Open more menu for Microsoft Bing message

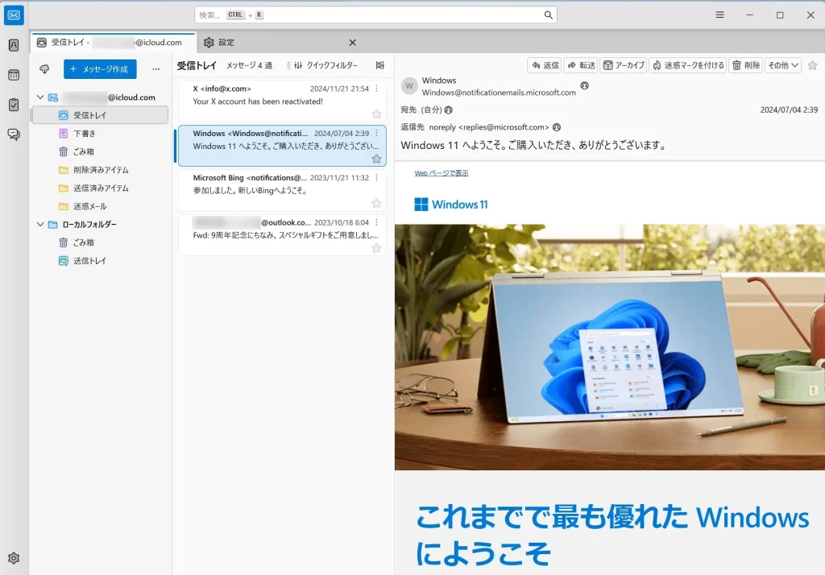point(377,178)
